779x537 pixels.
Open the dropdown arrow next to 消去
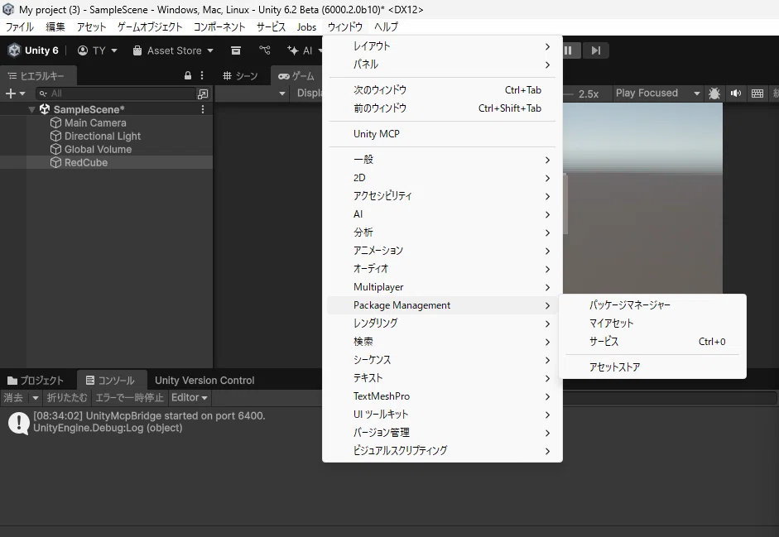pyautogui.click(x=35, y=397)
